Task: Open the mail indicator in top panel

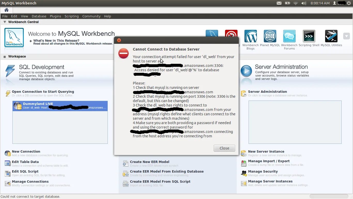Action: (x=279, y=3)
